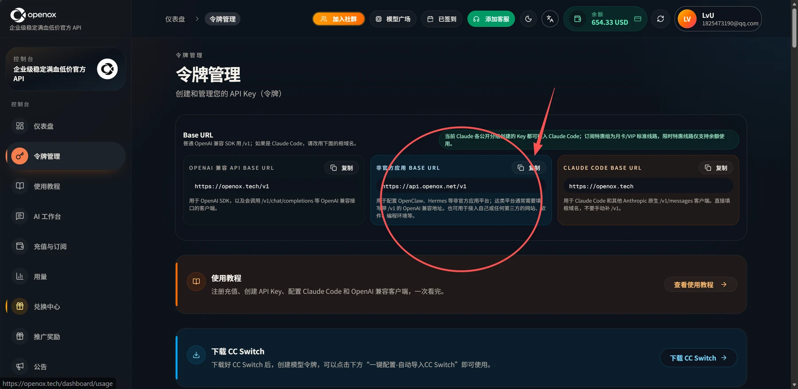Copy the OpenAI 兼容 API Base URL
The height and width of the screenshot is (389, 798).
(x=341, y=168)
